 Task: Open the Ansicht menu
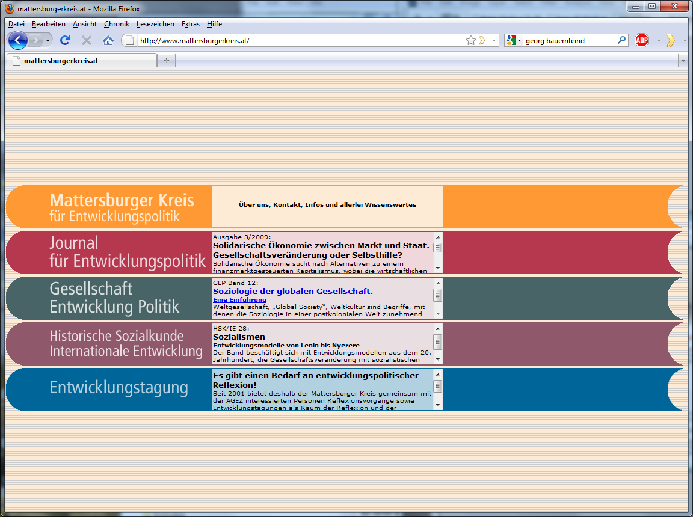pos(85,24)
